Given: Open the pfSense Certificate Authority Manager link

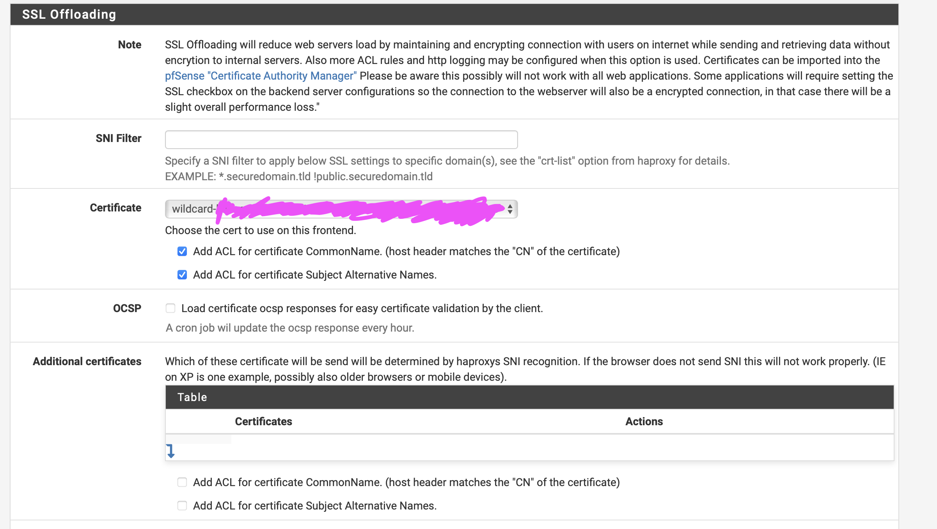Looking at the screenshot, I should click(261, 76).
